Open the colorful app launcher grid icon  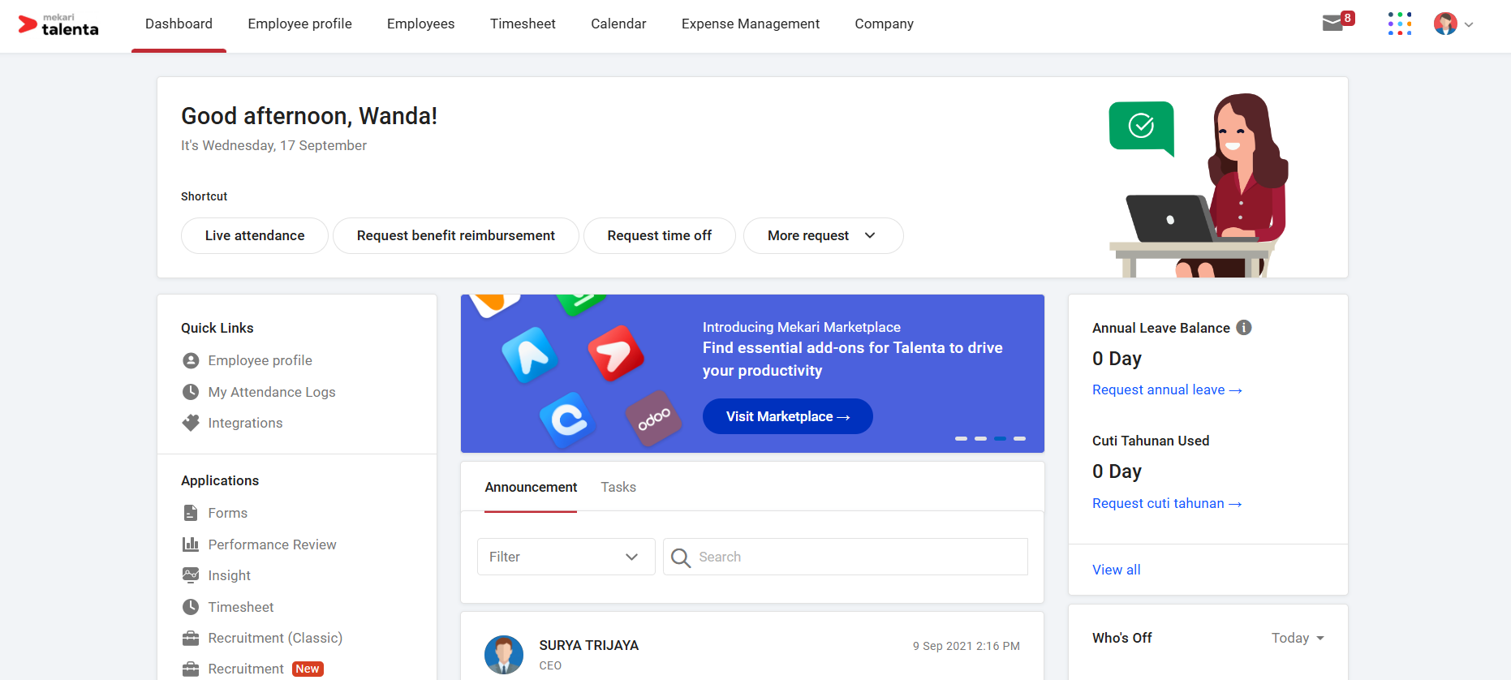click(1399, 24)
